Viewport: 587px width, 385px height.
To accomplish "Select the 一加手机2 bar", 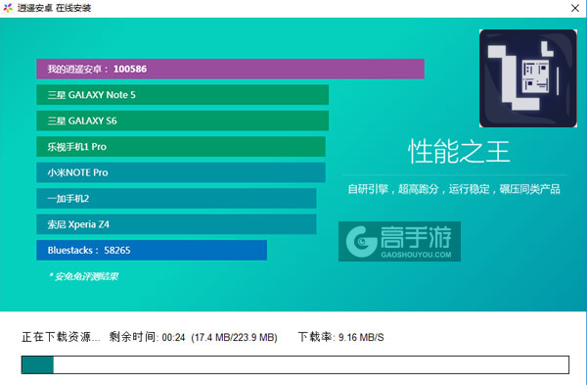I will [x=176, y=198].
